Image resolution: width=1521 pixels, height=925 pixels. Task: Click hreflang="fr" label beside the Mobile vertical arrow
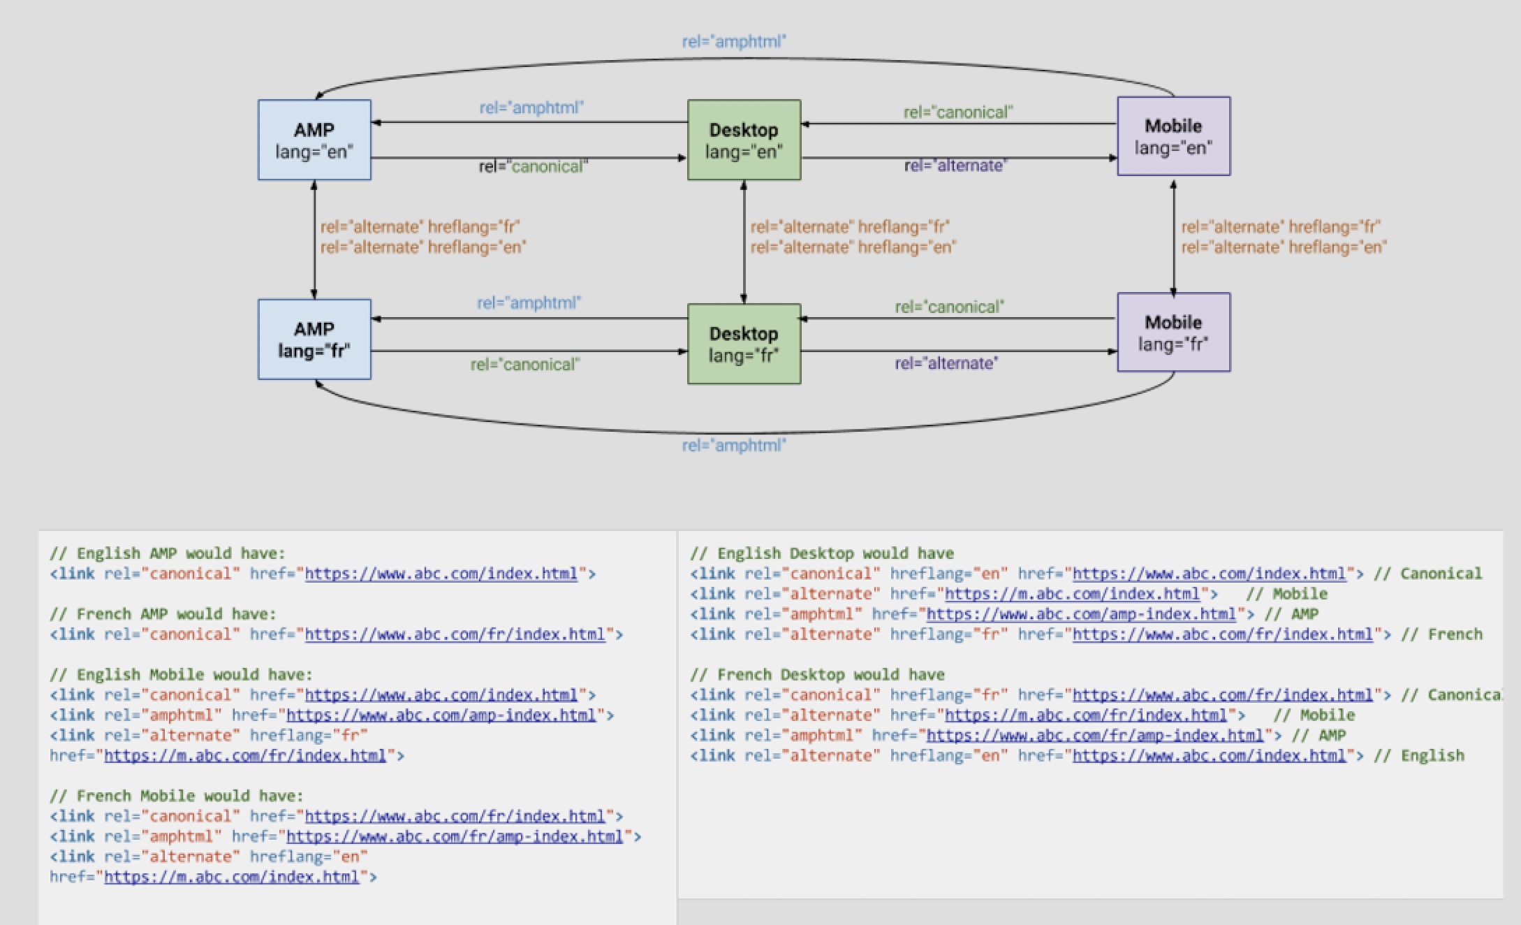(1281, 227)
